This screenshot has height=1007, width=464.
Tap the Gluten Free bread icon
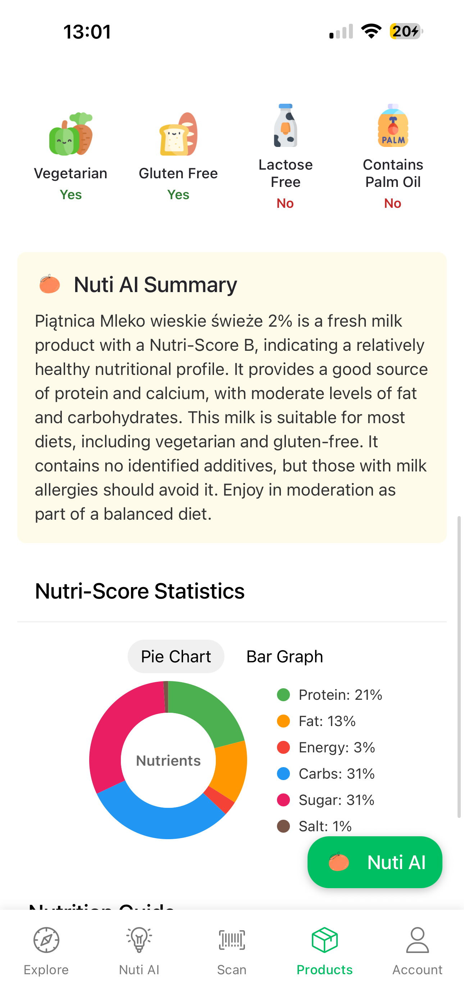click(x=178, y=134)
